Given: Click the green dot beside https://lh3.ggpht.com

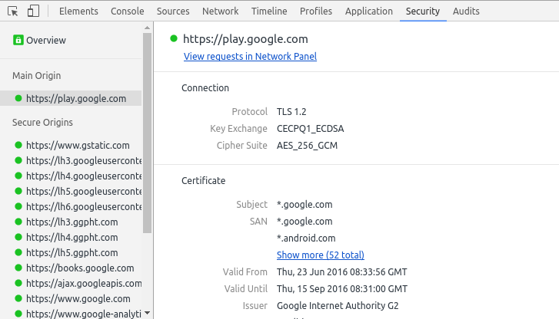Looking at the screenshot, I should [x=18, y=222].
